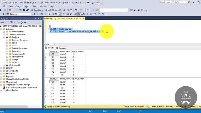This screenshot has height=113, width=201.
Task: Display estimated execution plan icon
Action: click(53, 14)
